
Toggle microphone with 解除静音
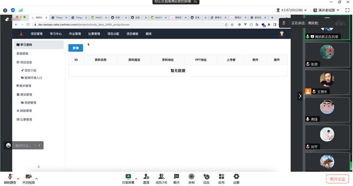click(10, 177)
